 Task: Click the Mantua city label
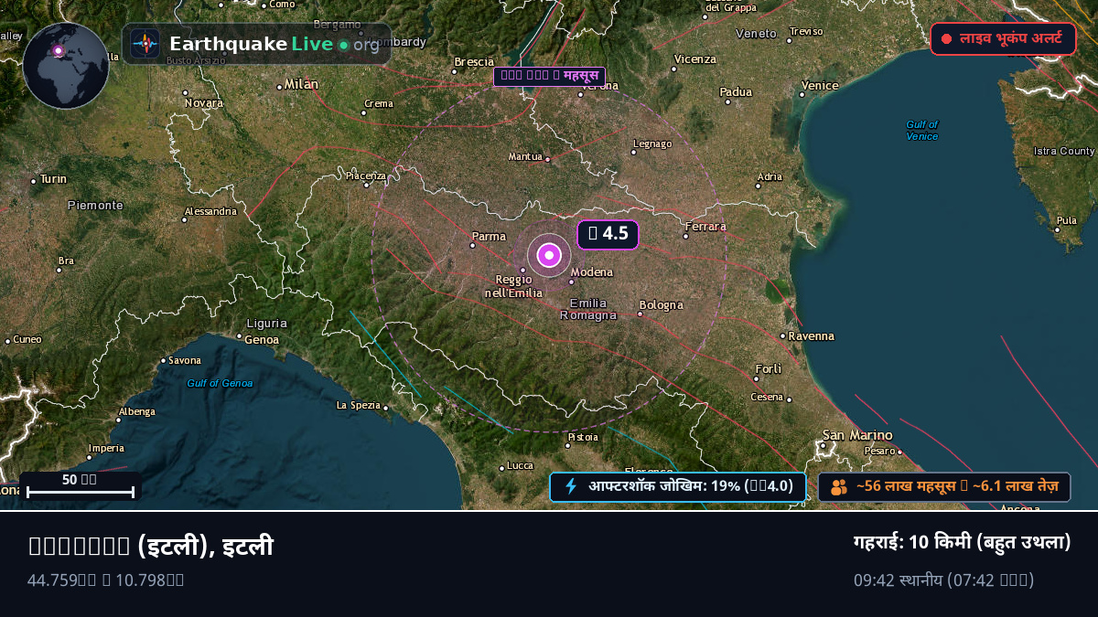[x=526, y=156]
